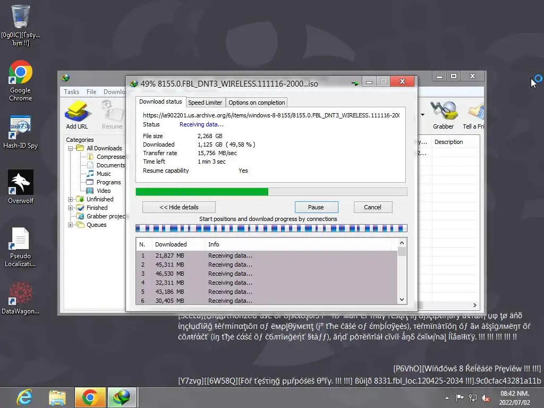Switch to Internet Download Manager taskbar button

(x=122, y=397)
